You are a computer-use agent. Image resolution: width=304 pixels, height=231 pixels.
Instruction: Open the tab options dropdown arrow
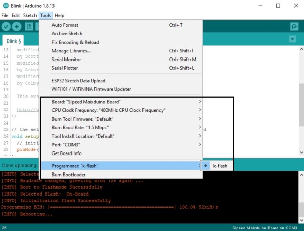[292, 39]
